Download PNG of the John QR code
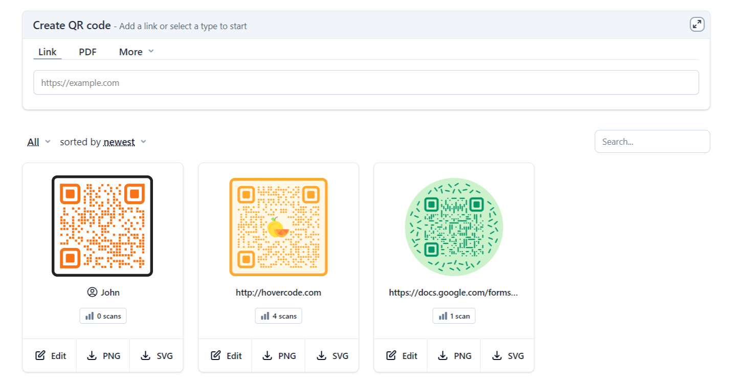Viewport: 729px width, 382px height. (103, 355)
